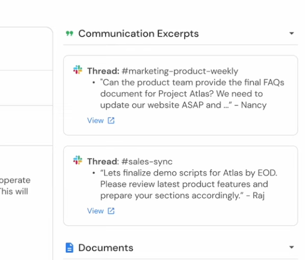Click the blue Documents file icon
The height and width of the screenshot is (260, 305).
pyautogui.click(x=70, y=247)
